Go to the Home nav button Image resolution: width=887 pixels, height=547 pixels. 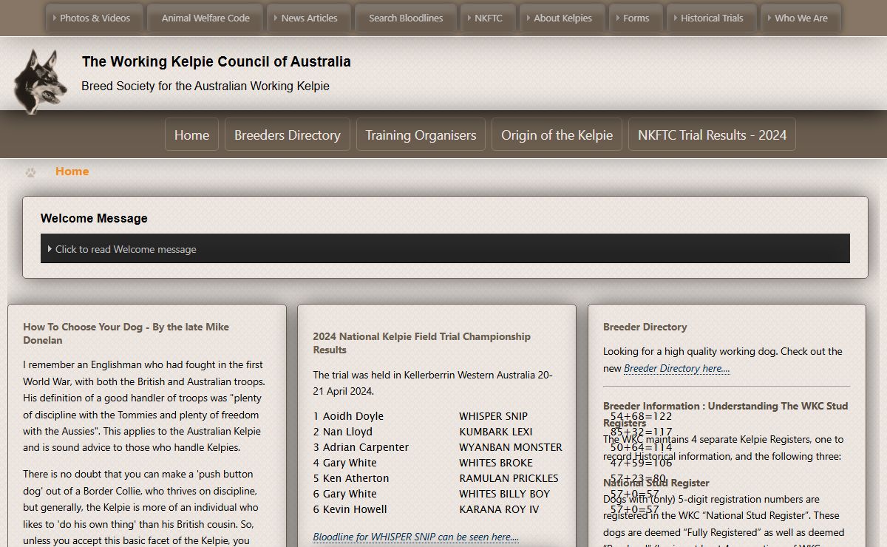pos(191,135)
